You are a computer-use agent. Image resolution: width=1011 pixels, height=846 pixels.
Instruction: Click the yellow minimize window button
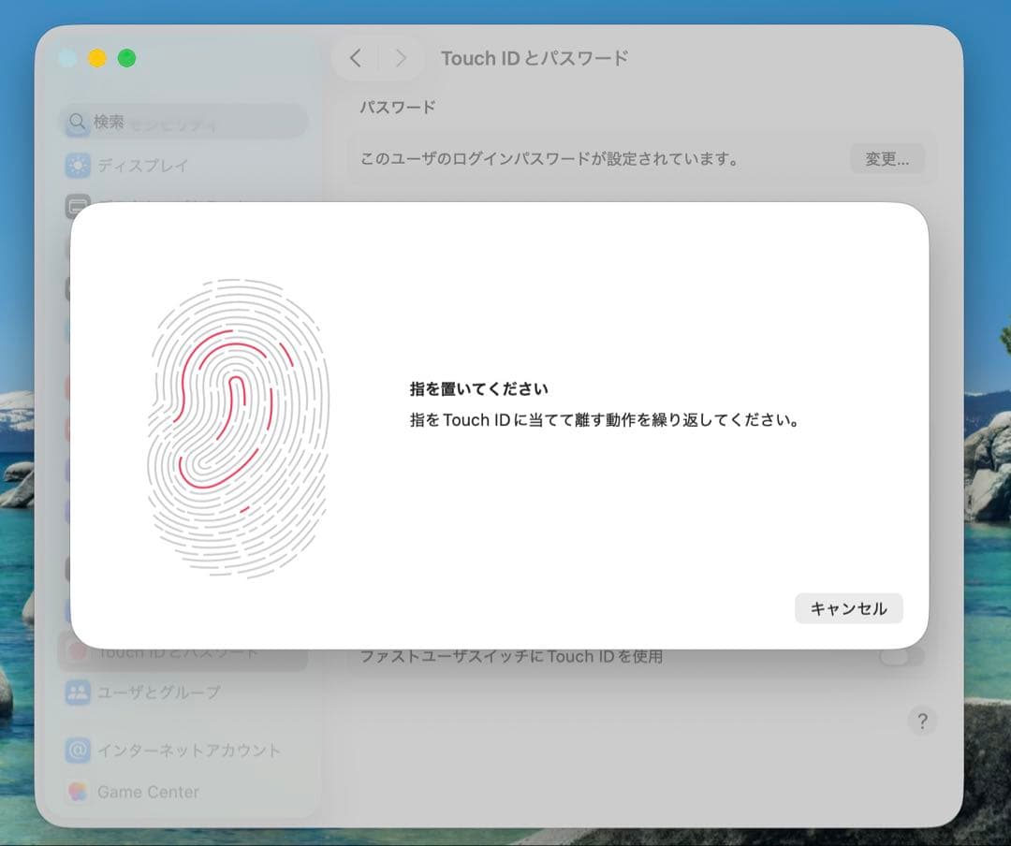(96, 58)
